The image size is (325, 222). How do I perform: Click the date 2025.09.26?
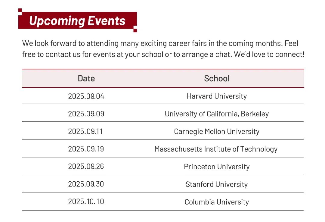tap(86, 166)
